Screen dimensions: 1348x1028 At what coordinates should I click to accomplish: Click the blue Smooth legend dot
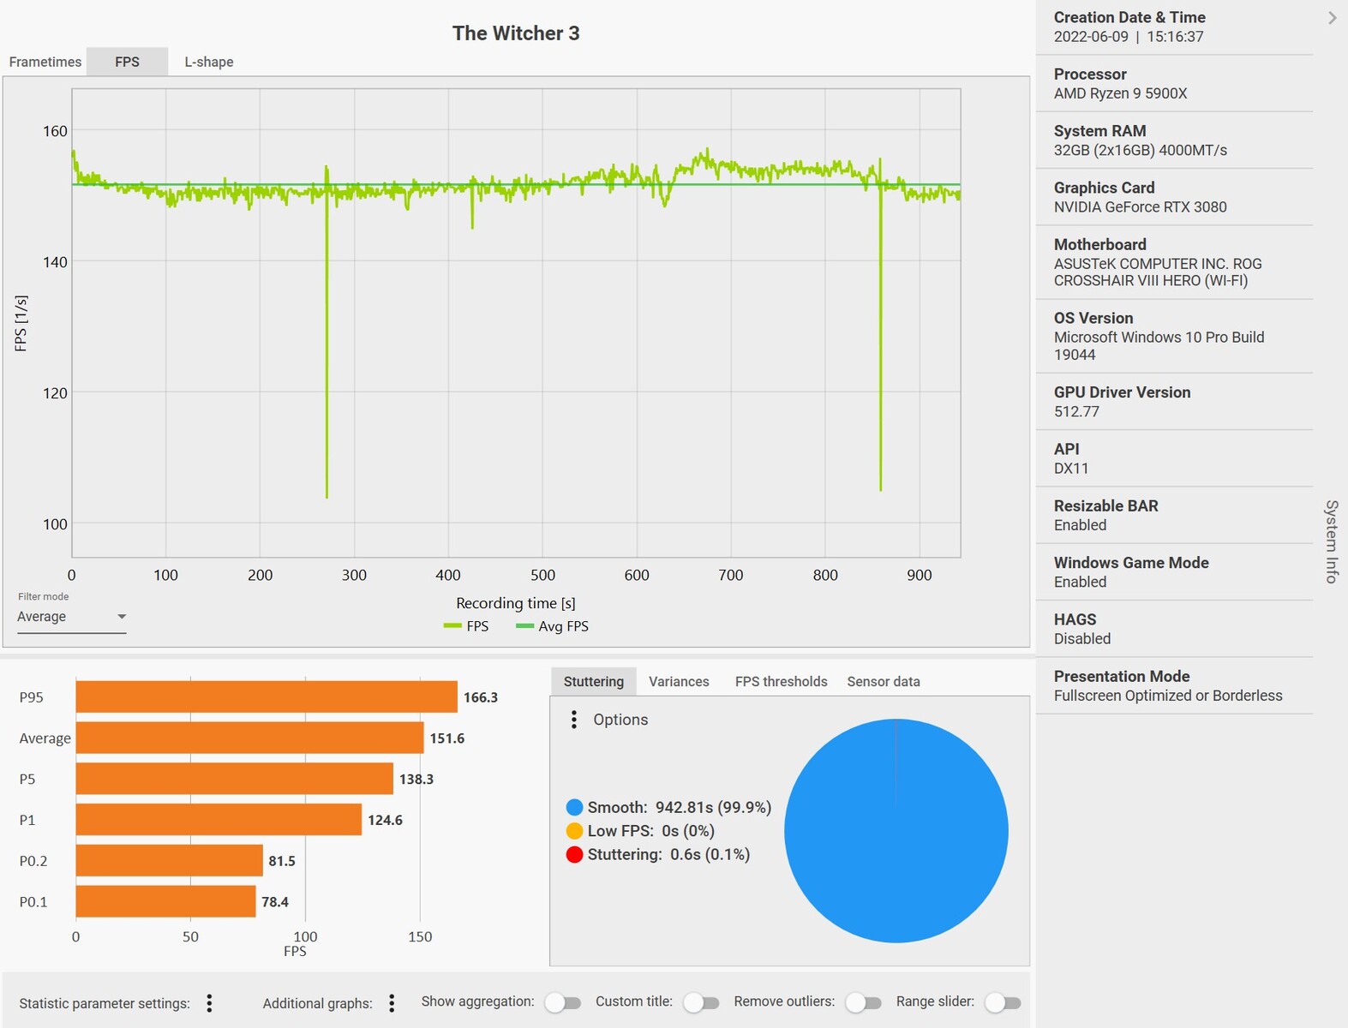tap(575, 807)
